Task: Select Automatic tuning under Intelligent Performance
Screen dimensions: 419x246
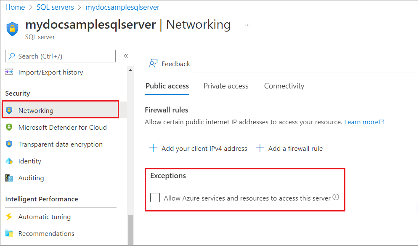Action: click(x=44, y=217)
